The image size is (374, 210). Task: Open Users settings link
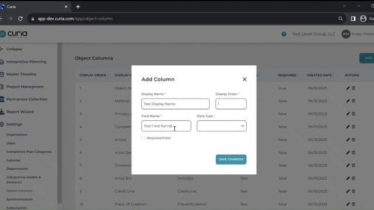coord(11,143)
